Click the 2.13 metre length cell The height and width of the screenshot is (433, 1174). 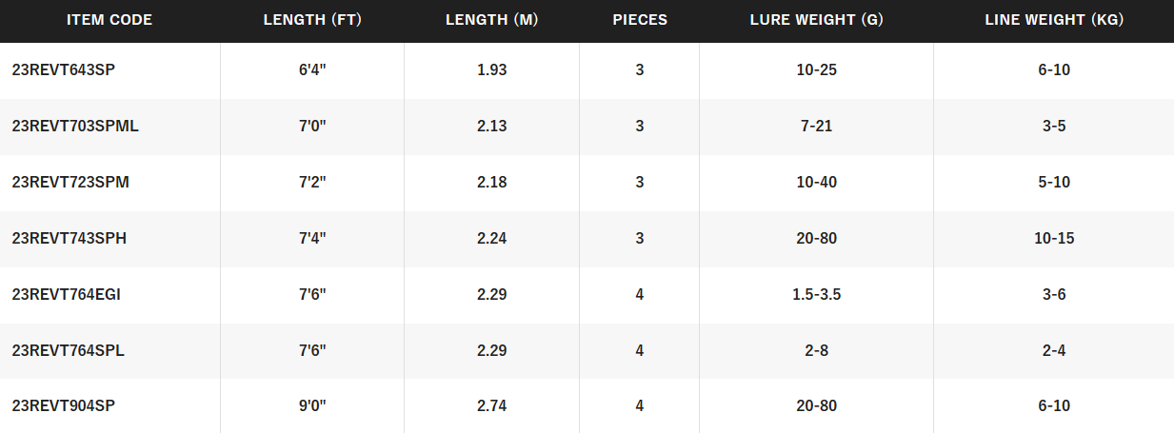point(491,127)
